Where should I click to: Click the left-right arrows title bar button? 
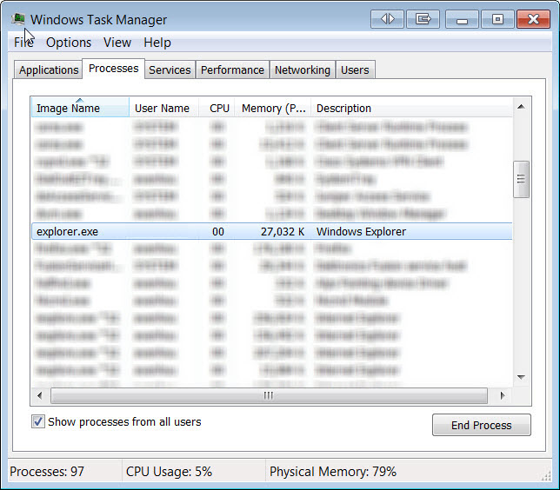click(x=387, y=18)
